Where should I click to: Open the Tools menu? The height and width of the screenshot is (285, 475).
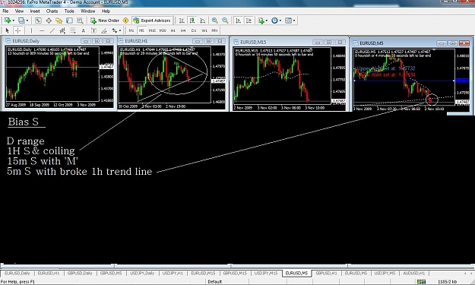(69, 11)
